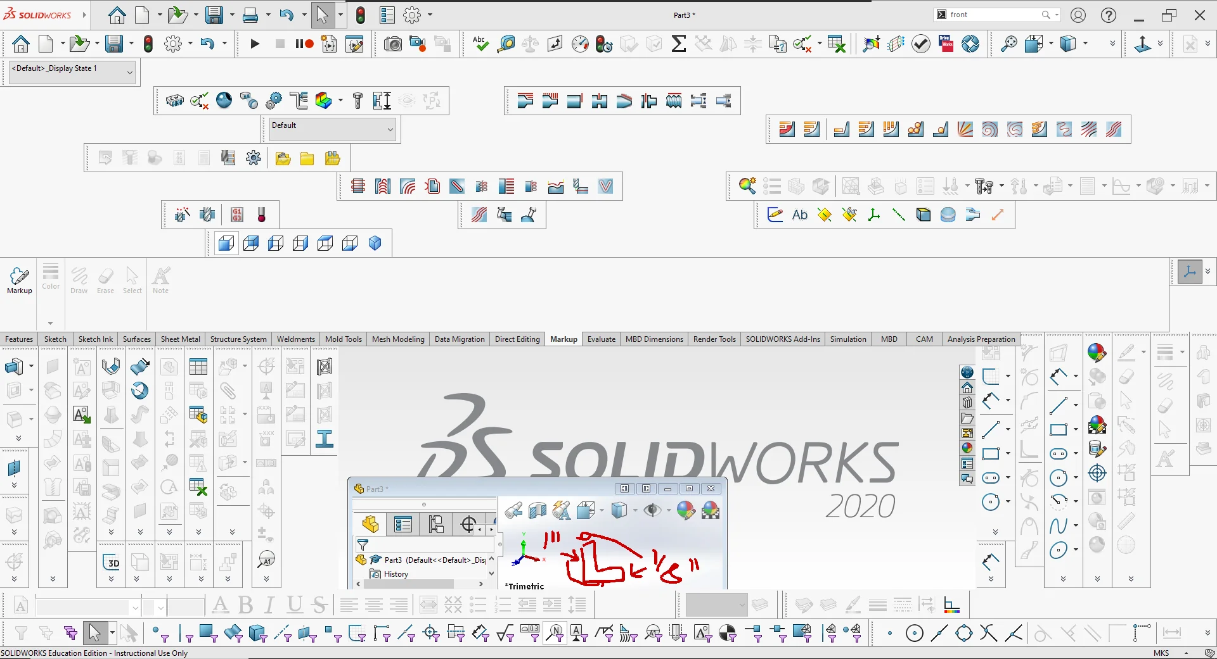Switch to the Features tab
This screenshot has width=1217, height=659.
(19, 339)
